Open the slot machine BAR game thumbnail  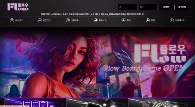35,103
